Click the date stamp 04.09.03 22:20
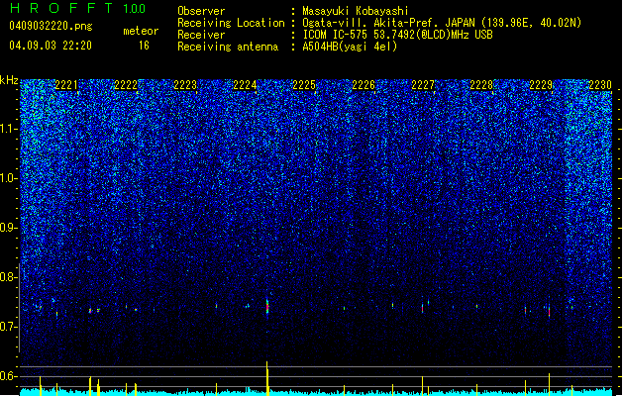The image size is (623, 396). pyautogui.click(x=51, y=46)
